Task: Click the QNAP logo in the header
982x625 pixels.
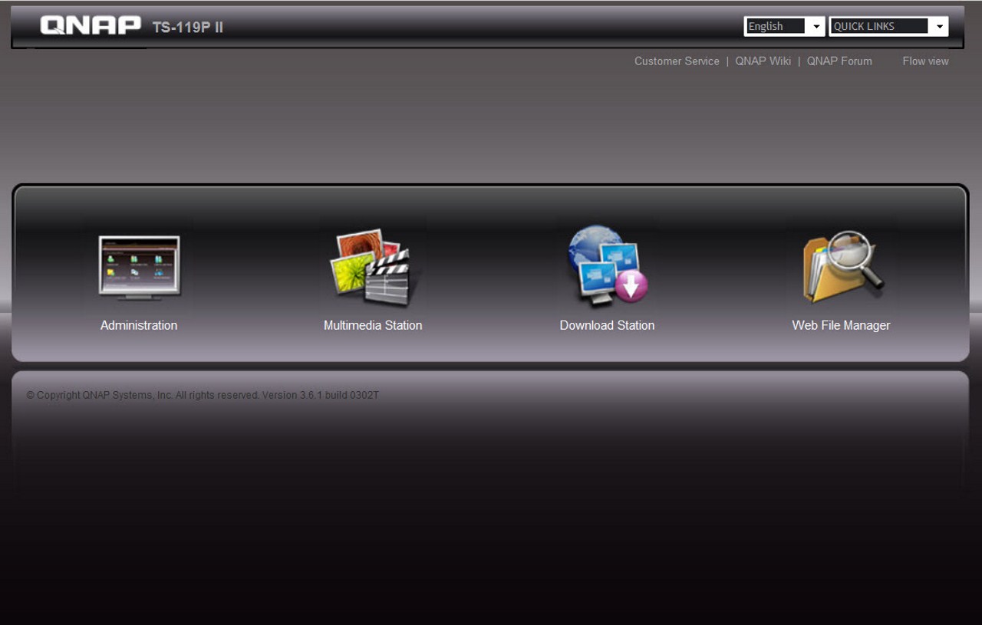Action: pyautogui.click(x=91, y=25)
